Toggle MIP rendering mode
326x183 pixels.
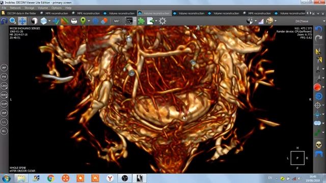[x=117, y=21]
